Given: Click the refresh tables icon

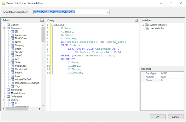Looking at the screenshot, I should [42, 20].
